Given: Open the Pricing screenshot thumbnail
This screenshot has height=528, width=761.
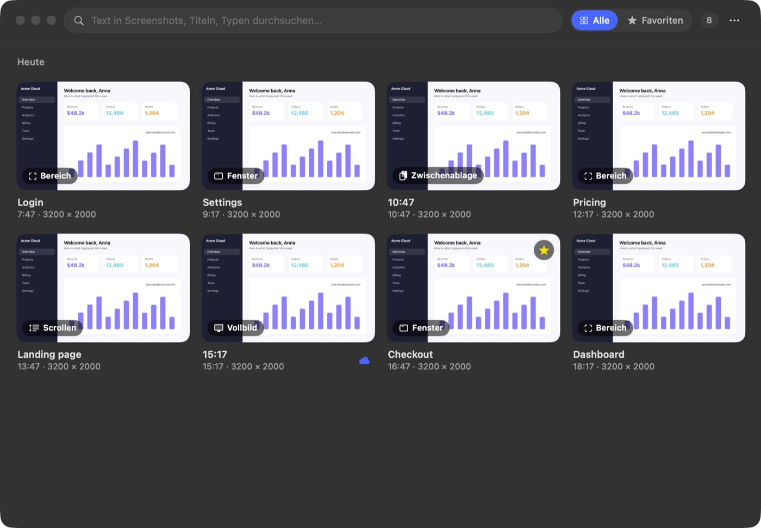Looking at the screenshot, I should tap(658, 136).
